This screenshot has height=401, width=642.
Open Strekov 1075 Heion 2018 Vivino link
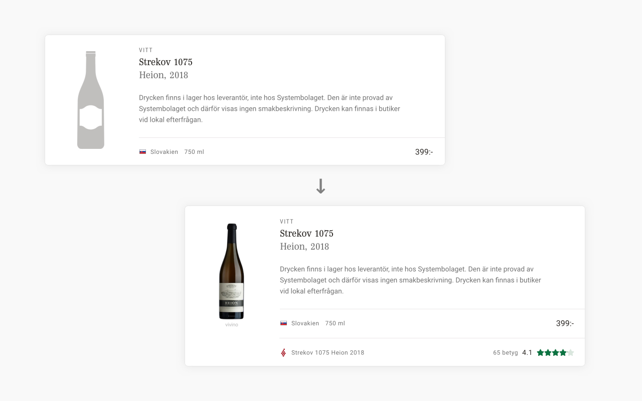click(328, 352)
